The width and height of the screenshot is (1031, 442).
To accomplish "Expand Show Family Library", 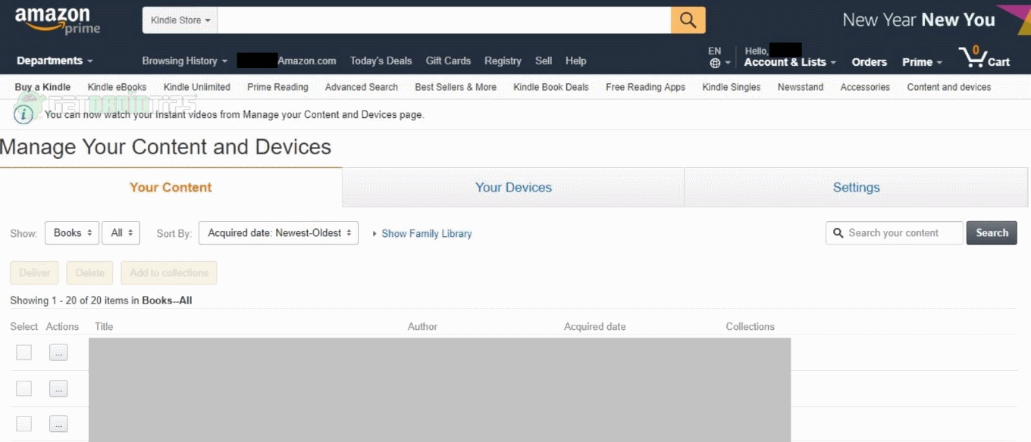I will click(422, 234).
